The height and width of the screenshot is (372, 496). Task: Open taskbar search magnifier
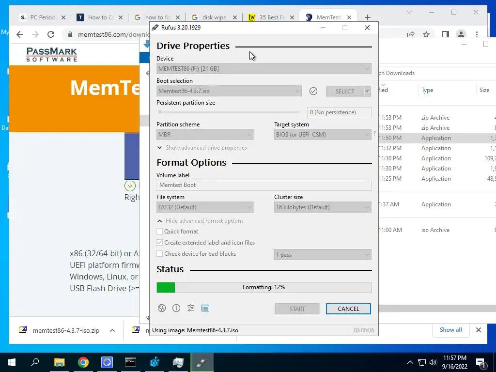tap(35, 362)
